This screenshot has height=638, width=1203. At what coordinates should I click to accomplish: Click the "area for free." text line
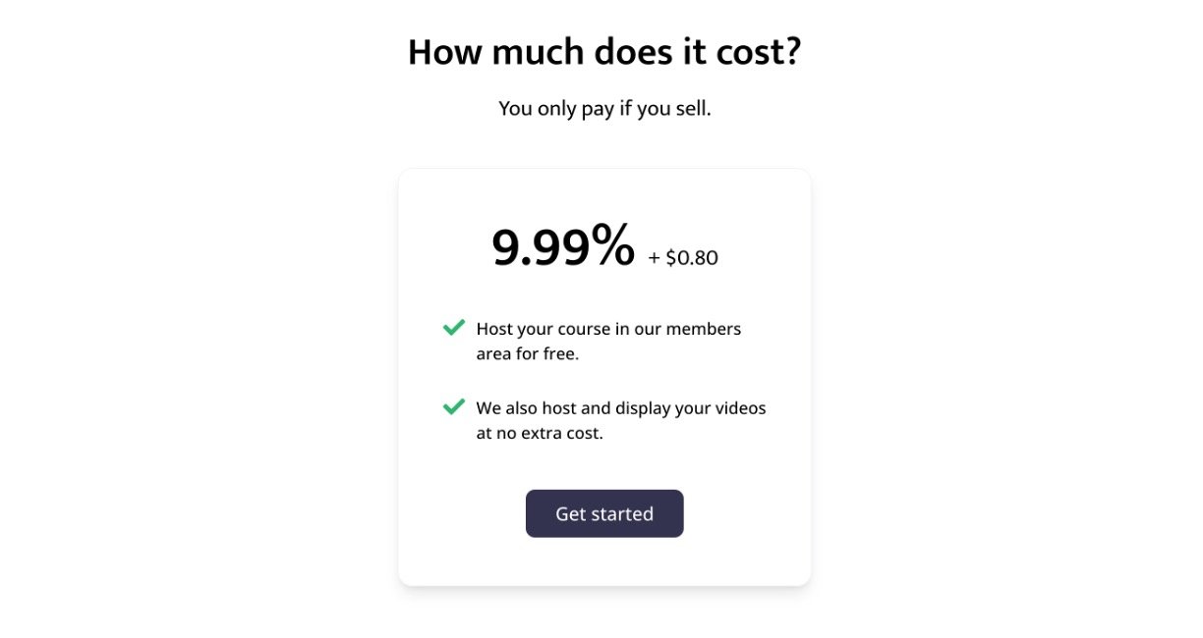click(x=528, y=354)
